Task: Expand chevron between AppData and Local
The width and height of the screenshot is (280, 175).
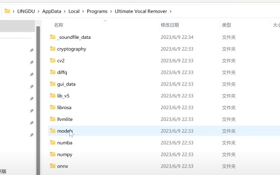Action: 65,11
